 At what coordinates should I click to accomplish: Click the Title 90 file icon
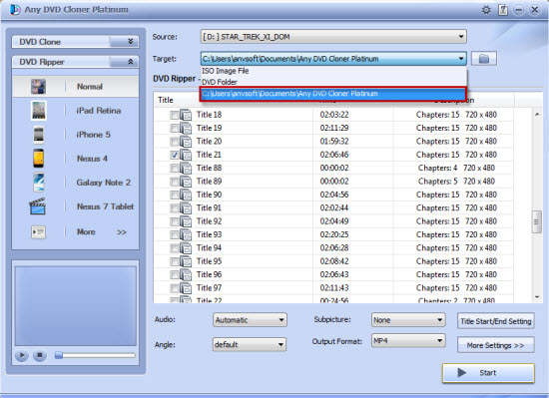186,195
